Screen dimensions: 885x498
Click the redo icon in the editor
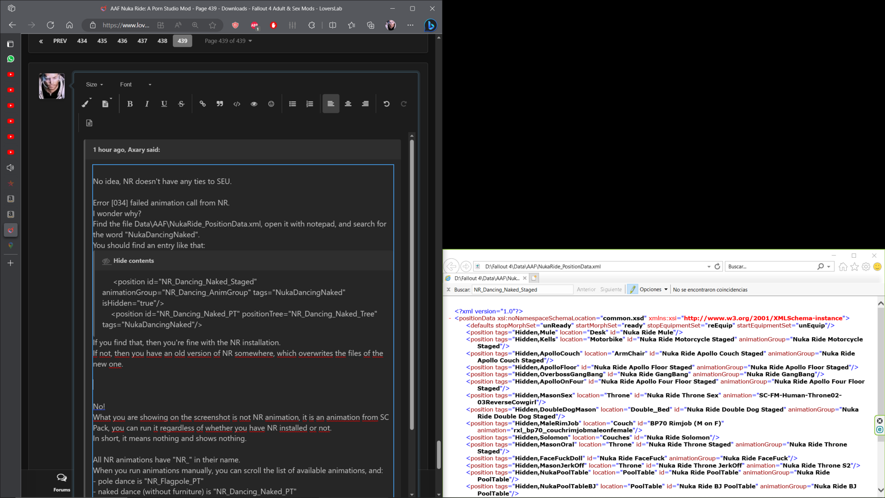tap(404, 104)
